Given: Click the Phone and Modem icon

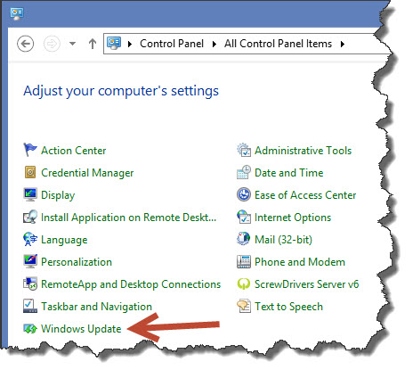Looking at the screenshot, I should click(x=244, y=261).
